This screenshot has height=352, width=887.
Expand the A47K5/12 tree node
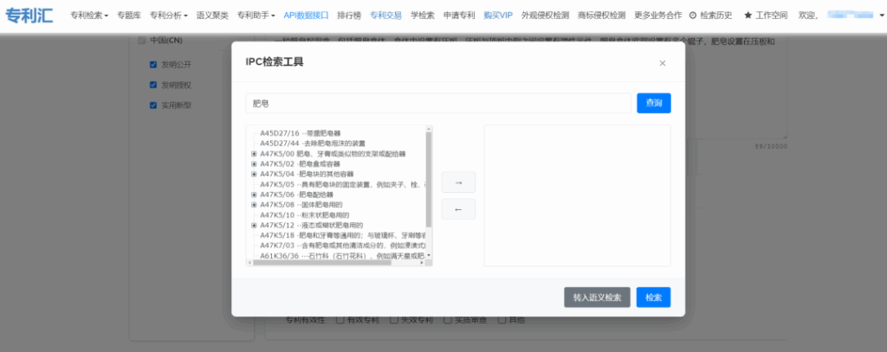click(x=254, y=225)
